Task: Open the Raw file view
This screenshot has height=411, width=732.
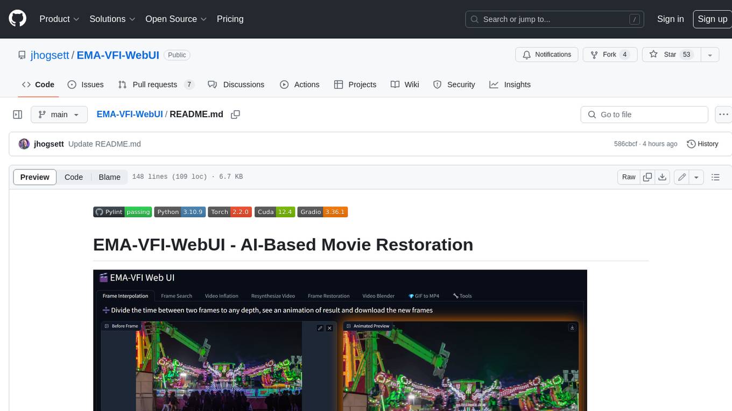Action: (x=629, y=177)
